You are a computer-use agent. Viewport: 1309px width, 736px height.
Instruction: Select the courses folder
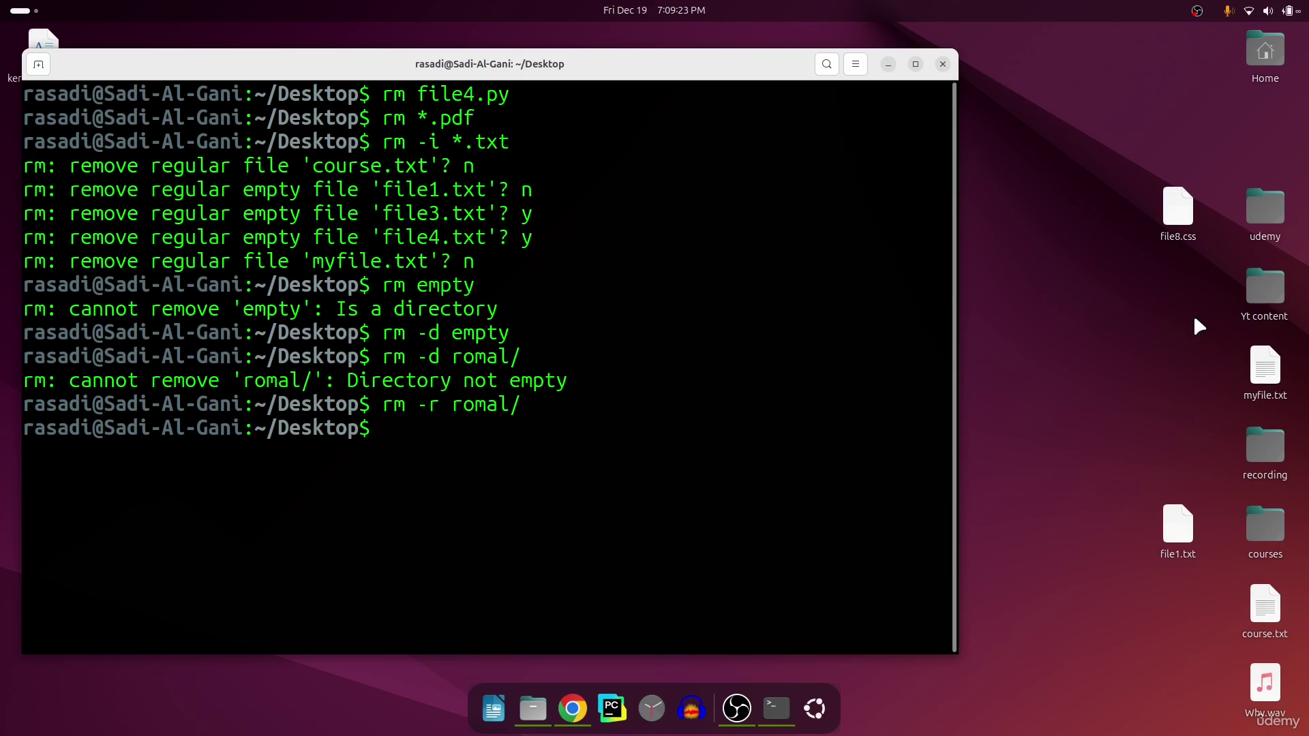coord(1265,532)
